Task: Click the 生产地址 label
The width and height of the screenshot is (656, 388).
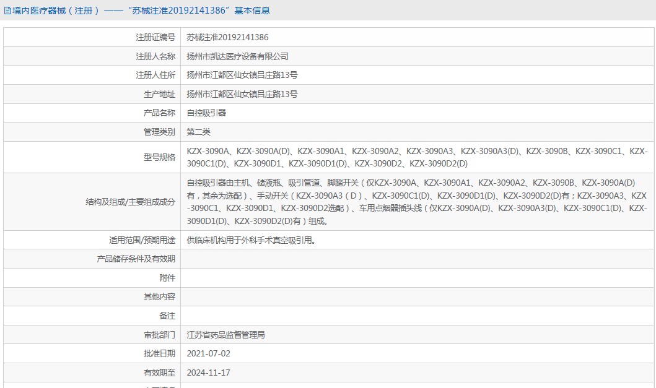Action: click(159, 95)
